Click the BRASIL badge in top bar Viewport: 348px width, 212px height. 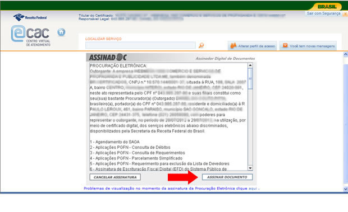[x=327, y=7]
